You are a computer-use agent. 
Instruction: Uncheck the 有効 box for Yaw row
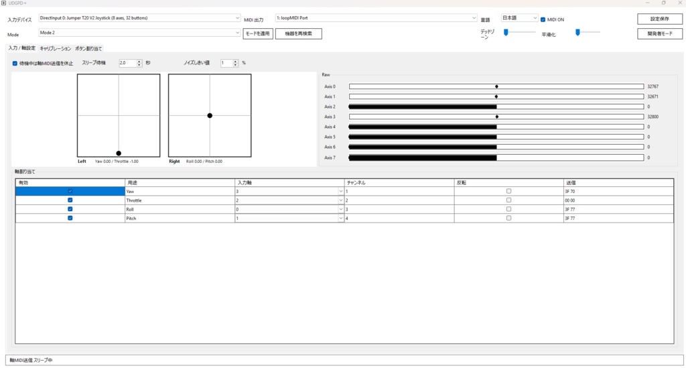(70, 191)
